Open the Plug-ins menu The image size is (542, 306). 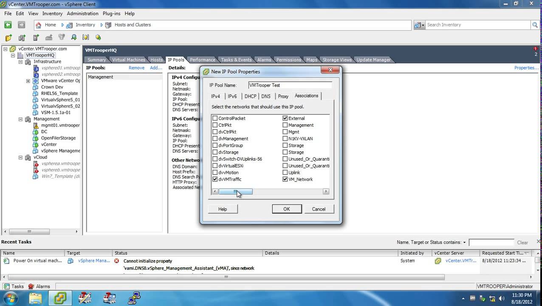[111, 14]
